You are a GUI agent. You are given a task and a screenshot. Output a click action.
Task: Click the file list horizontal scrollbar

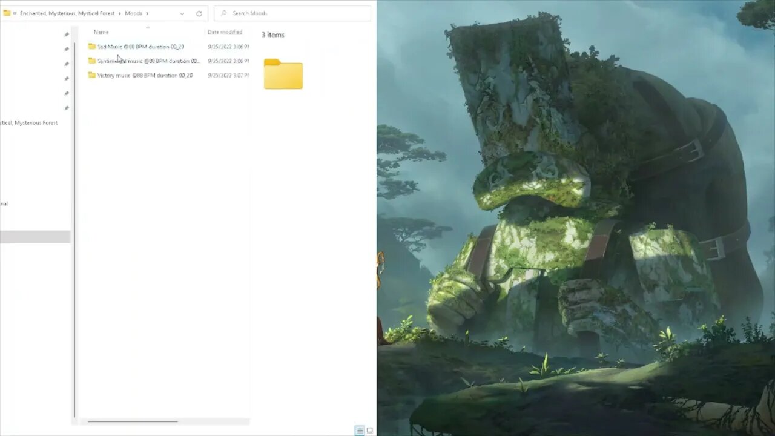click(133, 421)
